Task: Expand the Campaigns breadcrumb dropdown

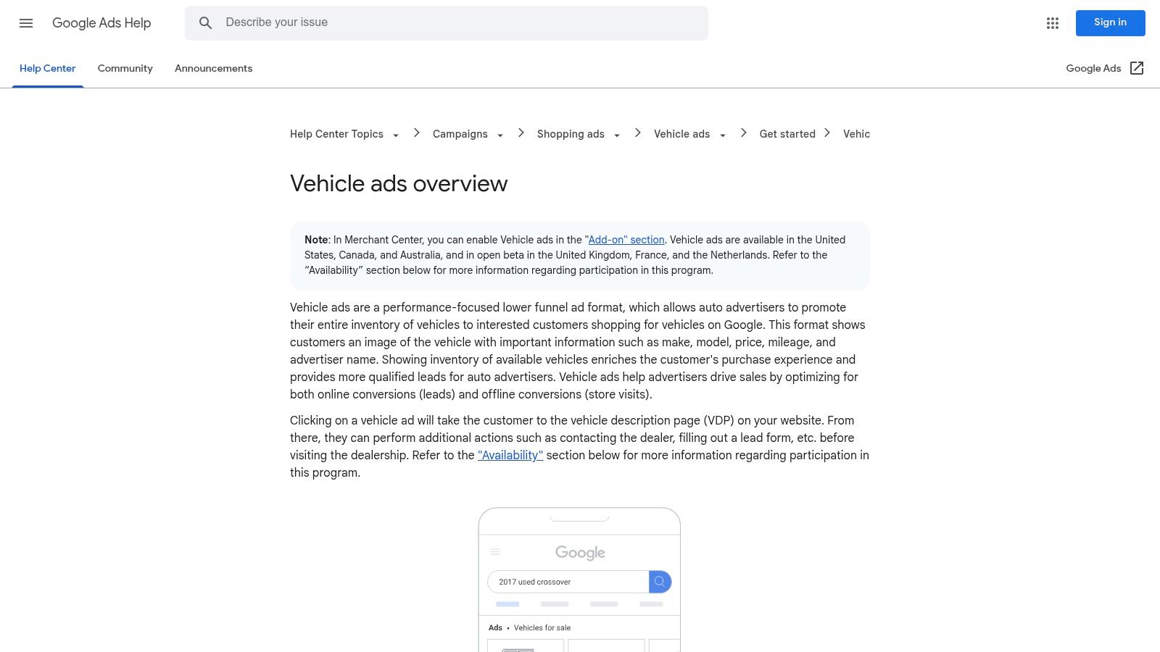Action: pos(500,135)
